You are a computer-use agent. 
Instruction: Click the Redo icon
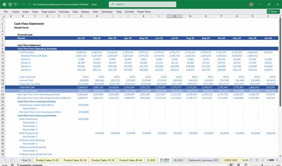click(x=22, y=4)
